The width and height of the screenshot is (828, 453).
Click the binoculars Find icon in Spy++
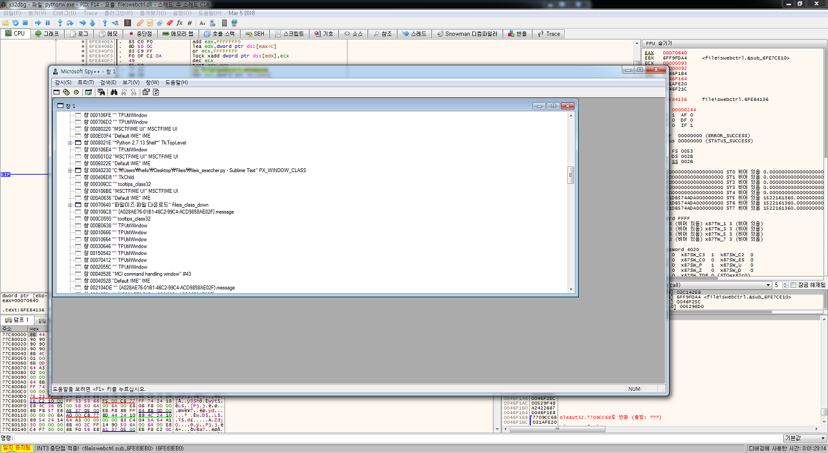tap(114, 92)
